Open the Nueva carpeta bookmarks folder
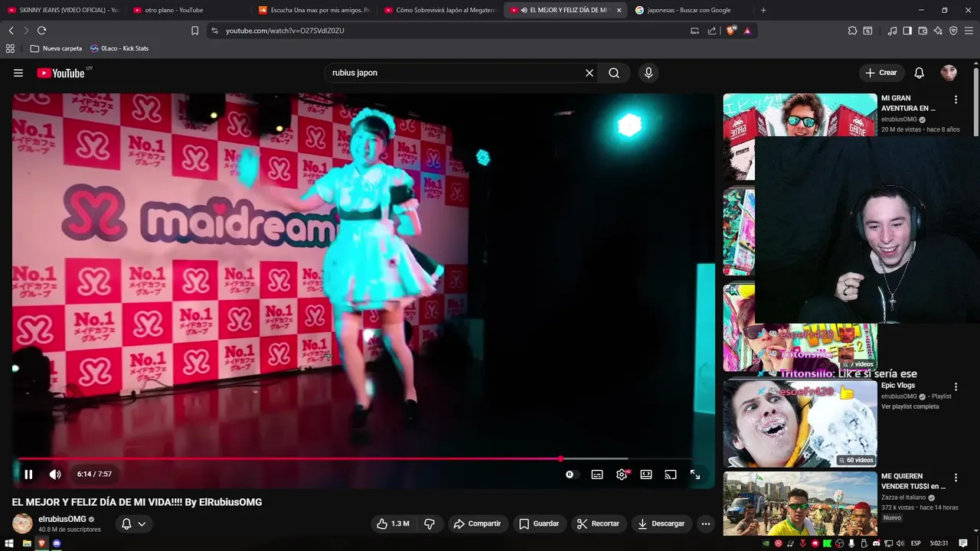This screenshot has height=551, width=980. [56, 48]
